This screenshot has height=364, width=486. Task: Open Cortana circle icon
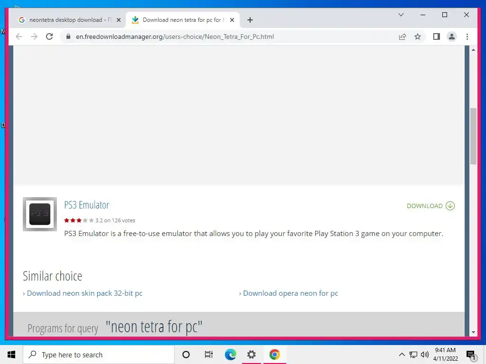[186, 355]
